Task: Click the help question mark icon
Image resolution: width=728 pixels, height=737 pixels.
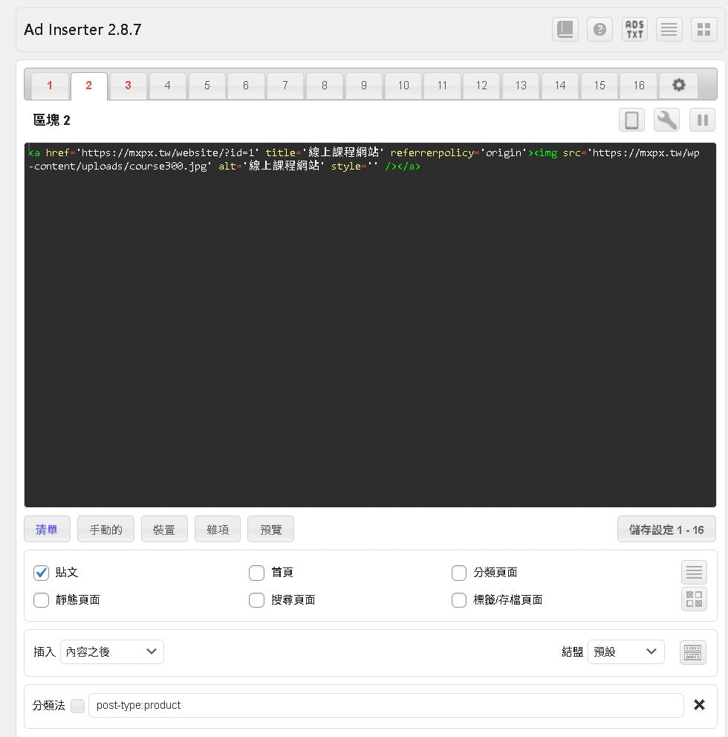Action: click(599, 30)
